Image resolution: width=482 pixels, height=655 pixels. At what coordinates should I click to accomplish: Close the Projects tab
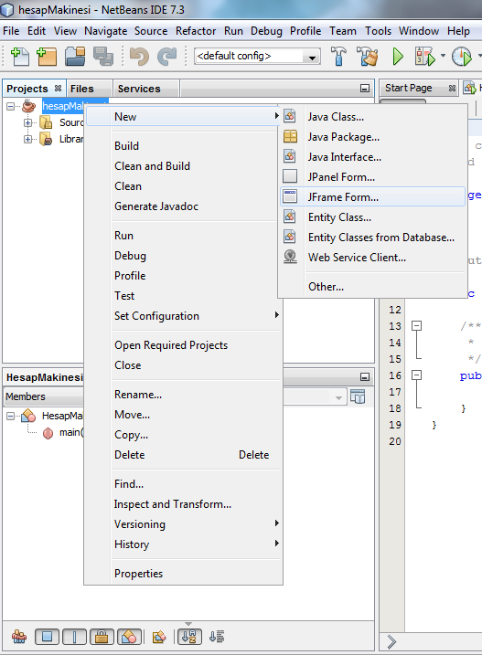coord(59,88)
